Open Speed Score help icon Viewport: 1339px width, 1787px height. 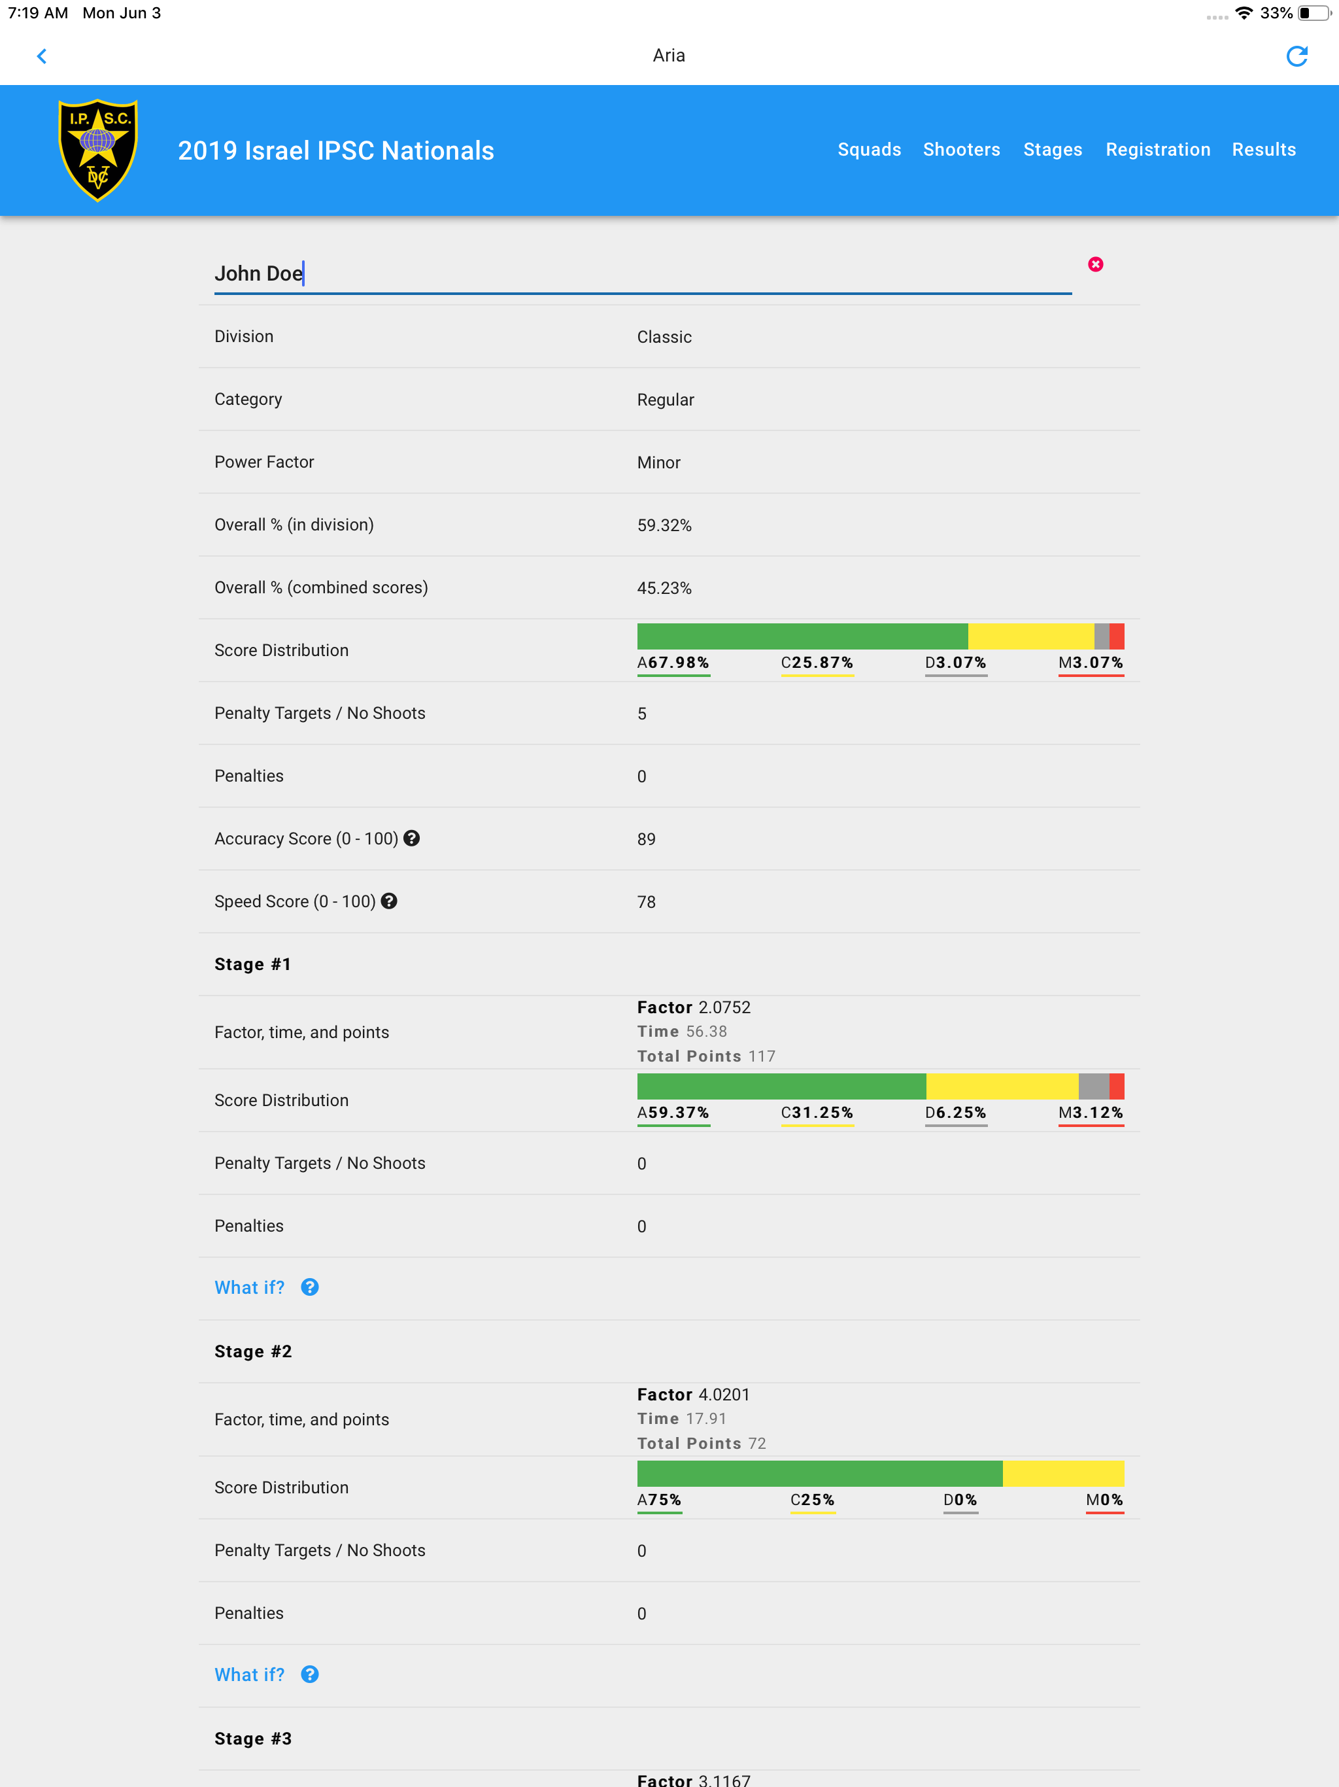tap(389, 901)
